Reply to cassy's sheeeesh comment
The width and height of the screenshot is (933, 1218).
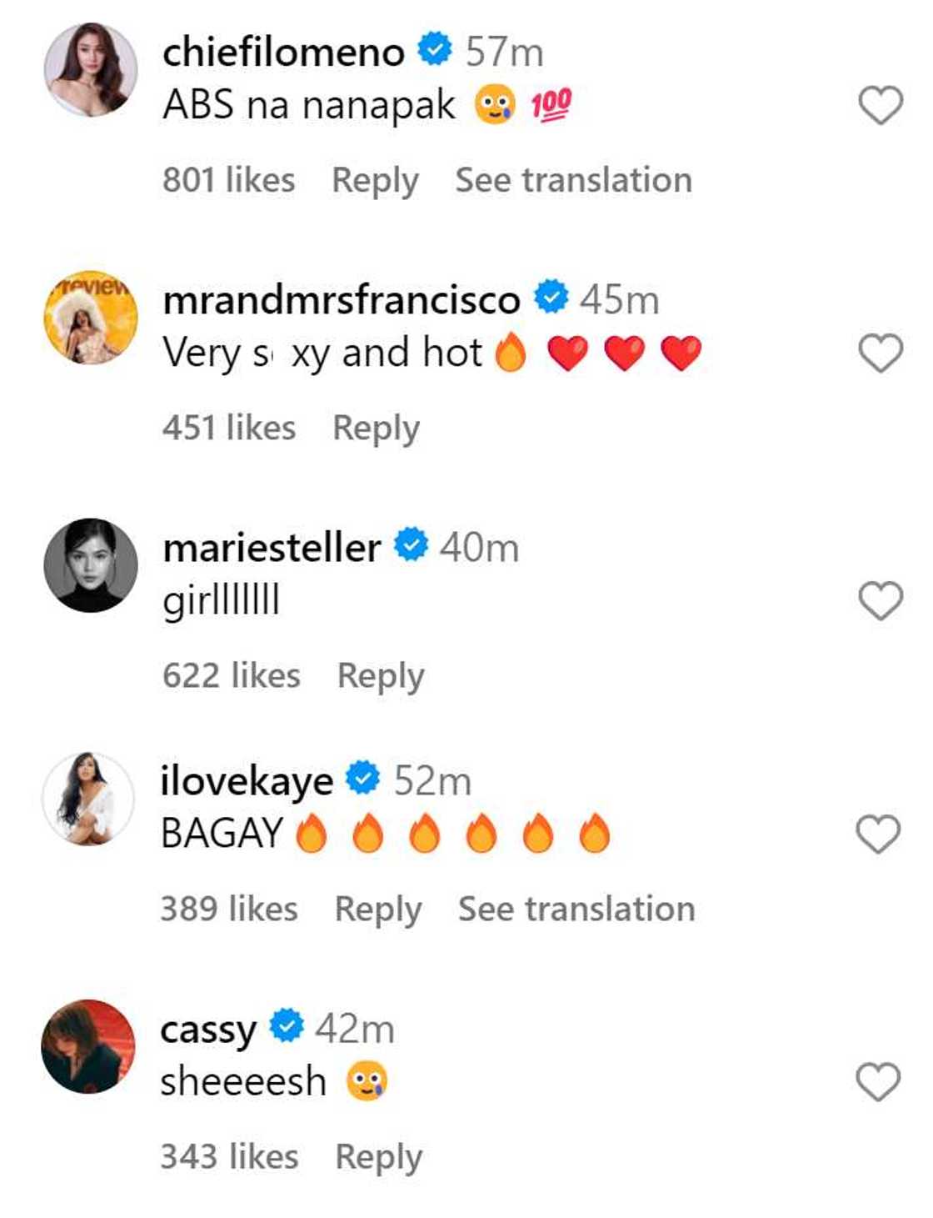click(378, 1157)
